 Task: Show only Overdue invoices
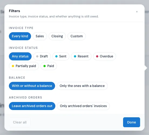point(104,56)
